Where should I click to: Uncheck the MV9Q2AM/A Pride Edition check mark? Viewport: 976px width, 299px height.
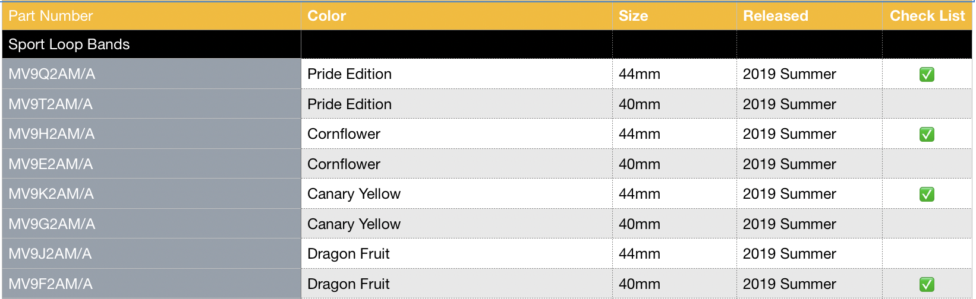pyautogui.click(x=927, y=74)
